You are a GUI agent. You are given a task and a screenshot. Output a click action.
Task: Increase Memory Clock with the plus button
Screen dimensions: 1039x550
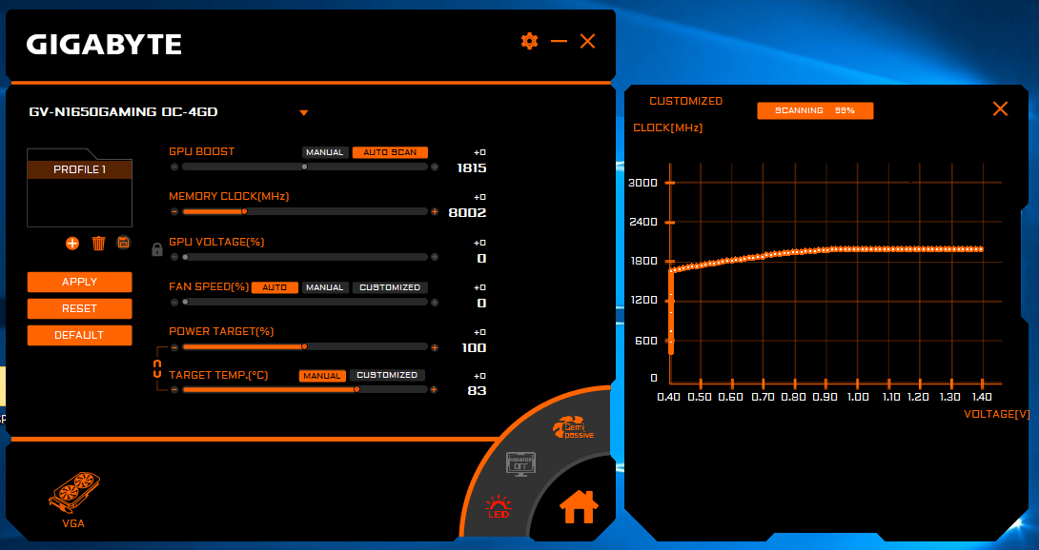pos(435,211)
